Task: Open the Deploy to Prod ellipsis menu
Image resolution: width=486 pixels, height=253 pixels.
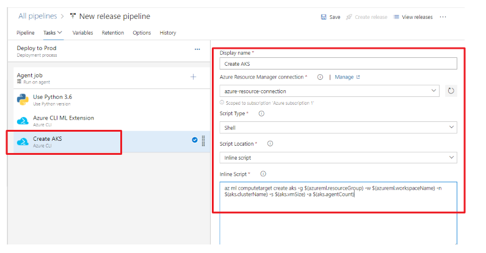Action: [x=197, y=49]
